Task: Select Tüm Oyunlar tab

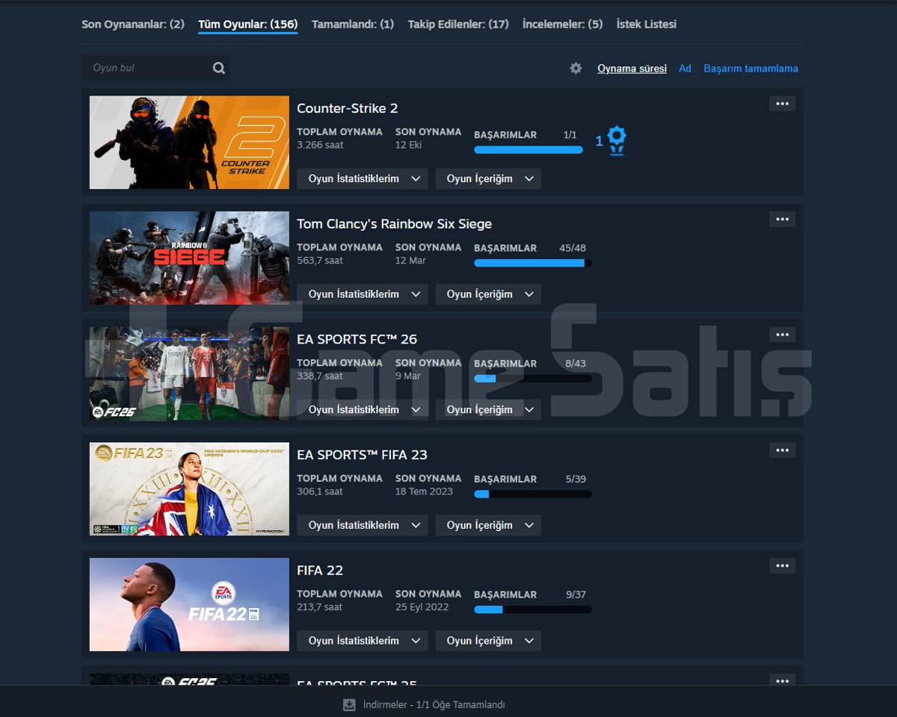Action: [x=247, y=24]
